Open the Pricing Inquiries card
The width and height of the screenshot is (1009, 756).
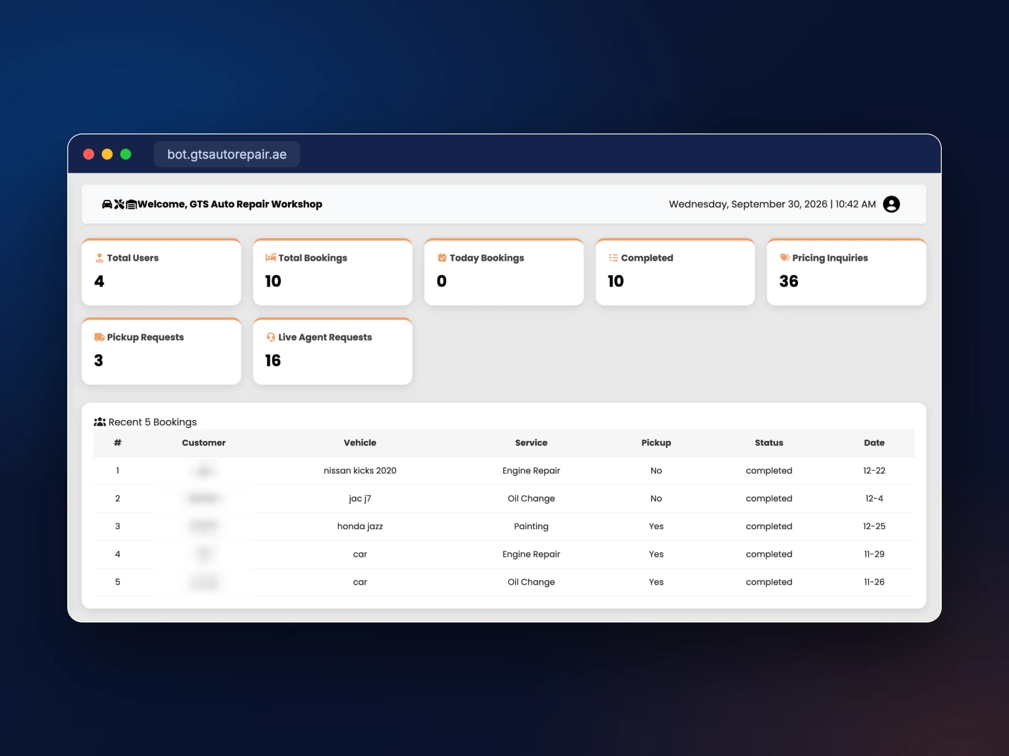[847, 272]
